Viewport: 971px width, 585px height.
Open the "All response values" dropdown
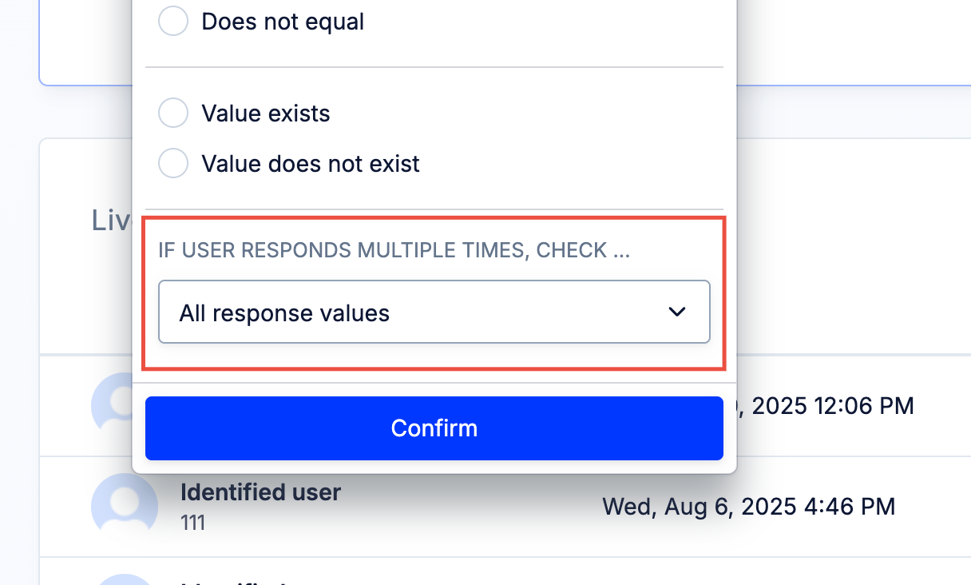(434, 312)
